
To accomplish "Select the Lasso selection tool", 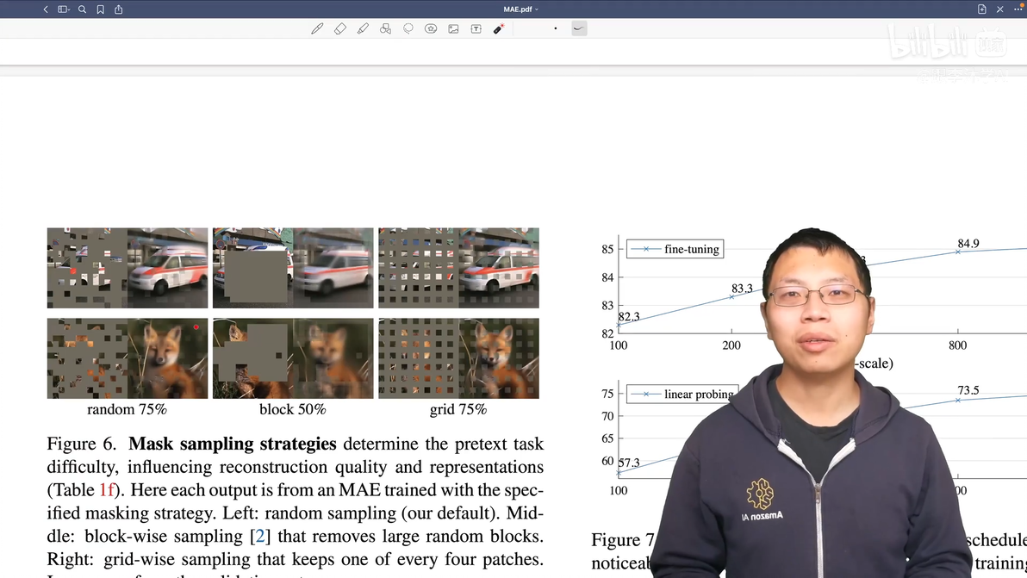I will pos(408,28).
